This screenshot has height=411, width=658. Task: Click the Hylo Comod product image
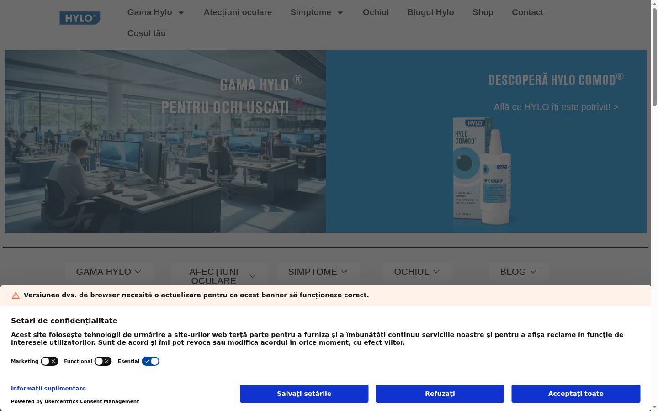click(482, 171)
